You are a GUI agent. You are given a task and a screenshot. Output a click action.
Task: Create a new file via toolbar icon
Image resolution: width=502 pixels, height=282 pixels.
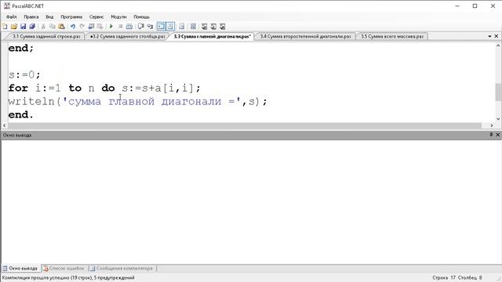point(5,27)
